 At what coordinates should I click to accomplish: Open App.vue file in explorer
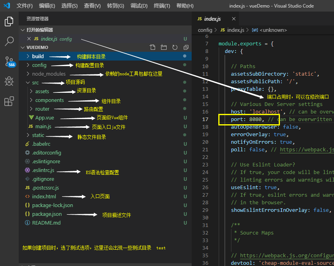(105, 117)
